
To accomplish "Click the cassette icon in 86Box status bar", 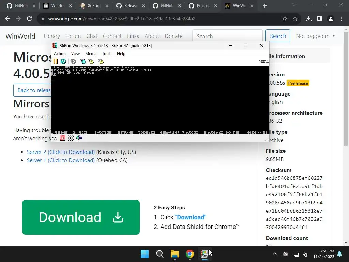I will [55, 138].
